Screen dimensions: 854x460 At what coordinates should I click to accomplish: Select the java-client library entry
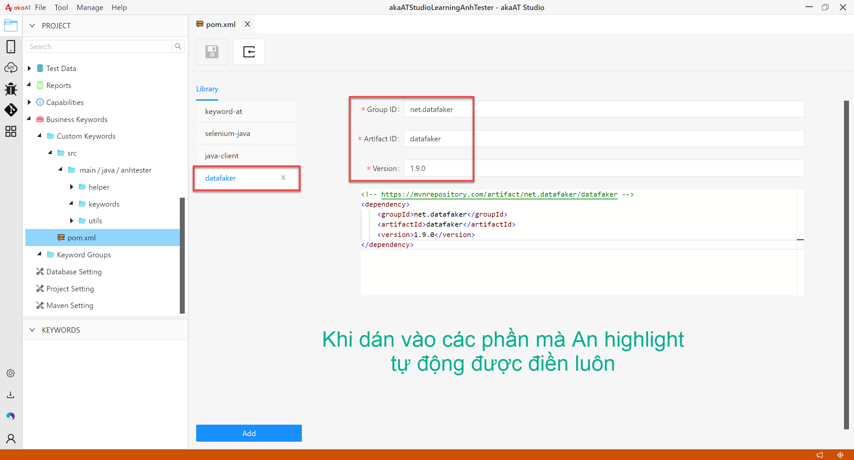246,156
